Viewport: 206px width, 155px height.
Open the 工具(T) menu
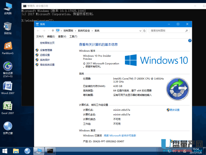[x=73, y=36]
